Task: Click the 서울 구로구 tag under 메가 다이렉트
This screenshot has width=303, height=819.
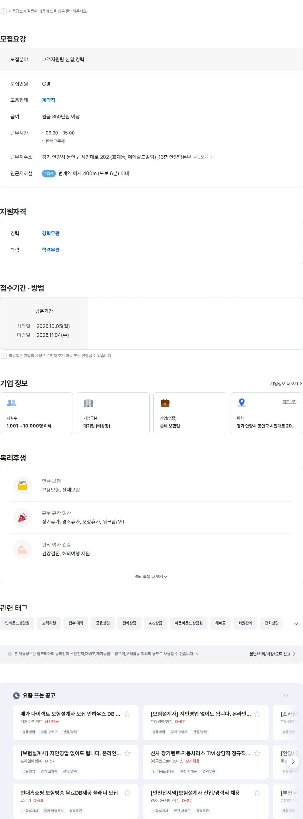Action: pyautogui.click(x=49, y=732)
